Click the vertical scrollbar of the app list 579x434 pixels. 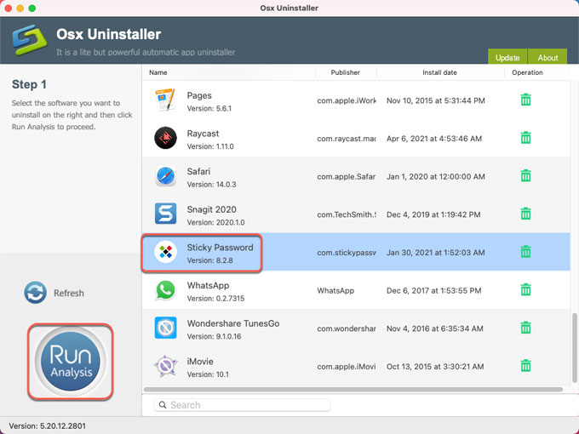point(574,348)
